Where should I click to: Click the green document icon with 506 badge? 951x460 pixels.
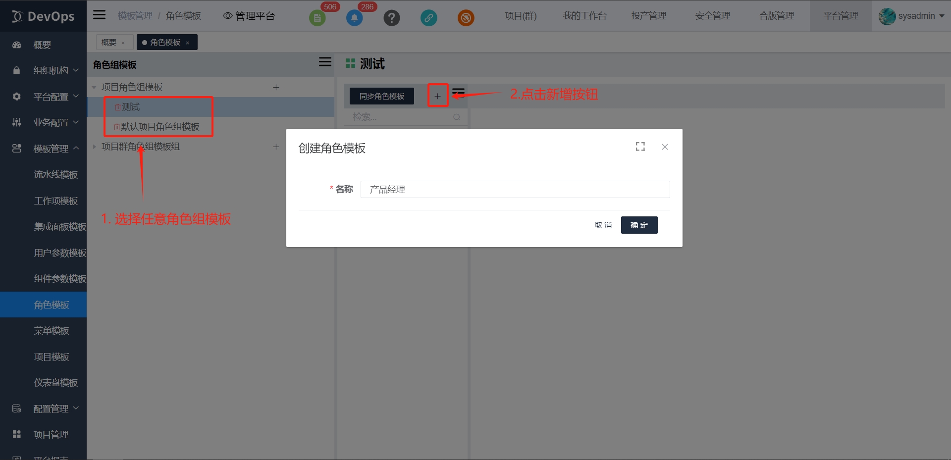(x=317, y=18)
